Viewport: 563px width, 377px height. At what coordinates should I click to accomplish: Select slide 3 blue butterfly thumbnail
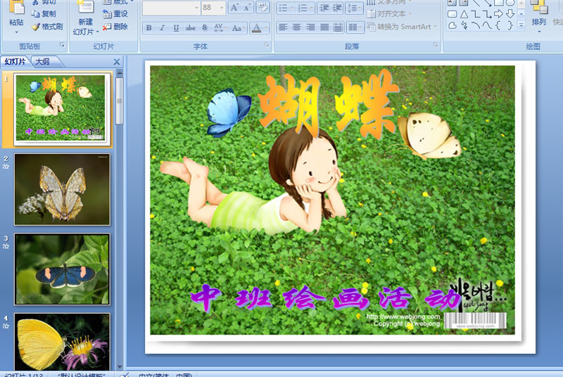point(63,269)
